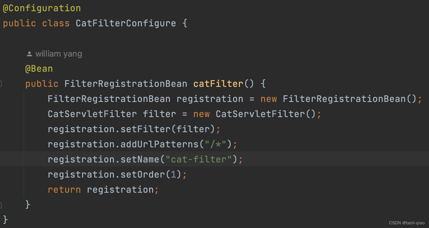Click the "/*" URL pattern string

click(215, 144)
